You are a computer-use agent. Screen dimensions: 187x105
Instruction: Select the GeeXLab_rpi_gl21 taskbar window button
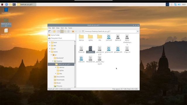coord(26,5)
